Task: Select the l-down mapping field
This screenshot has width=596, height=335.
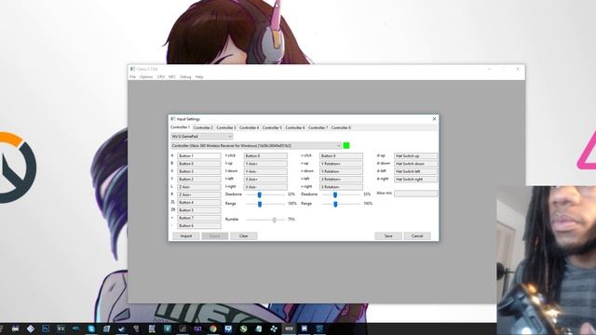Action: [x=265, y=171]
